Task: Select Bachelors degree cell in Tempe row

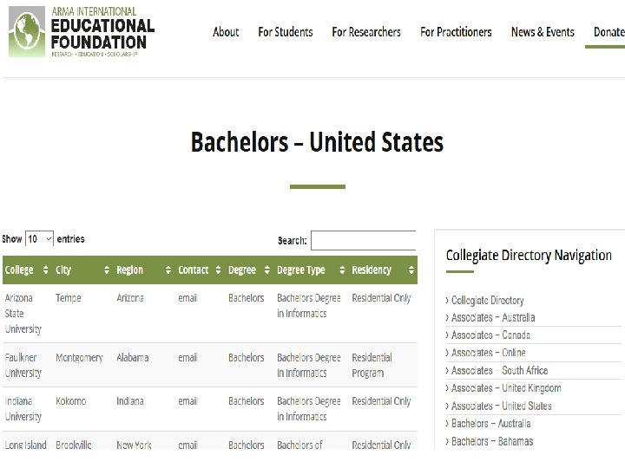Action: [x=247, y=298]
